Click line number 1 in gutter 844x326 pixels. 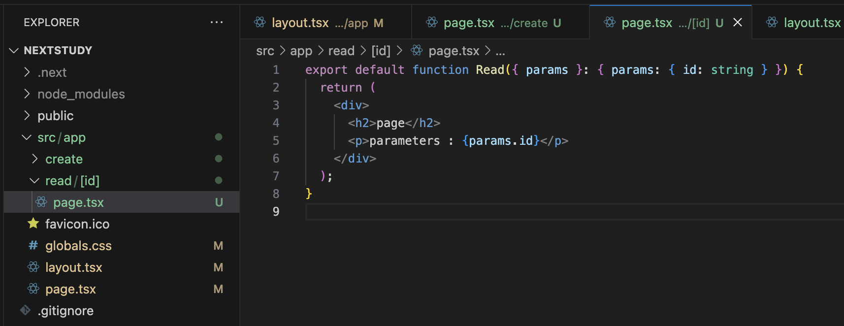click(x=276, y=70)
